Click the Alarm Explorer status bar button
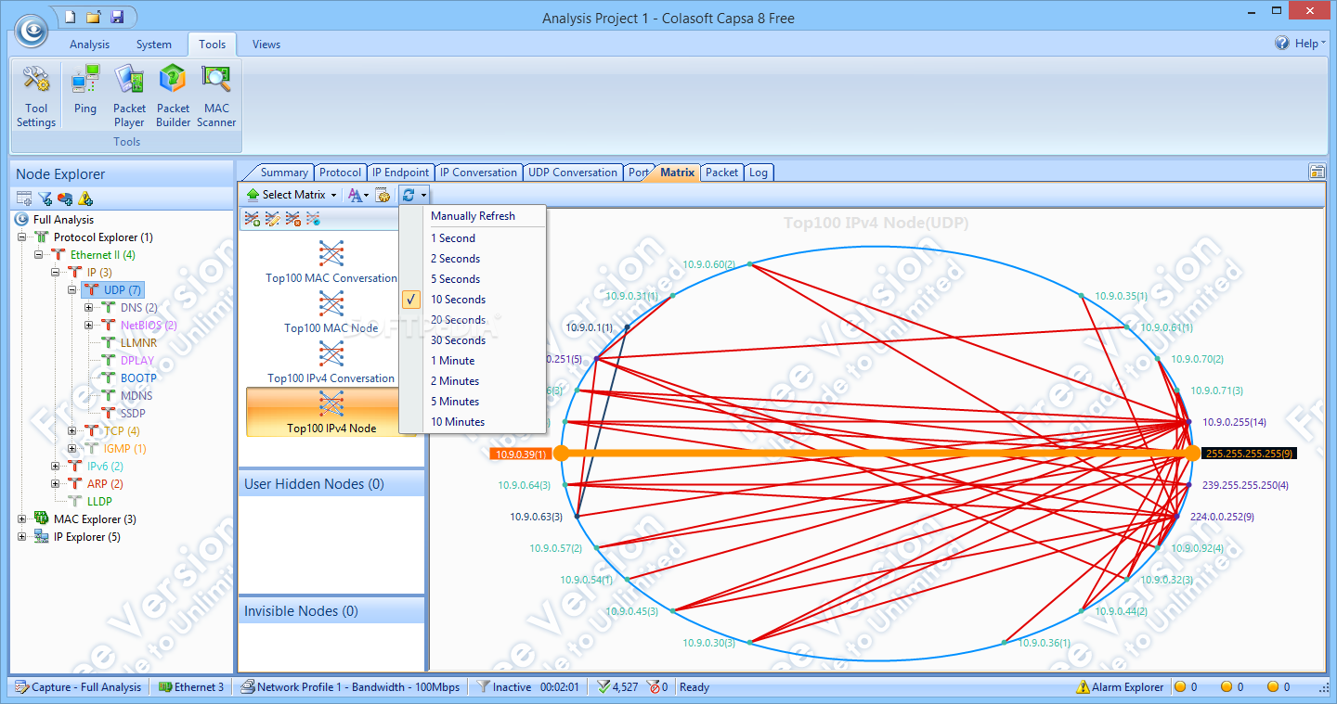Viewport: 1337px width, 704px height. click(1120, 687)
